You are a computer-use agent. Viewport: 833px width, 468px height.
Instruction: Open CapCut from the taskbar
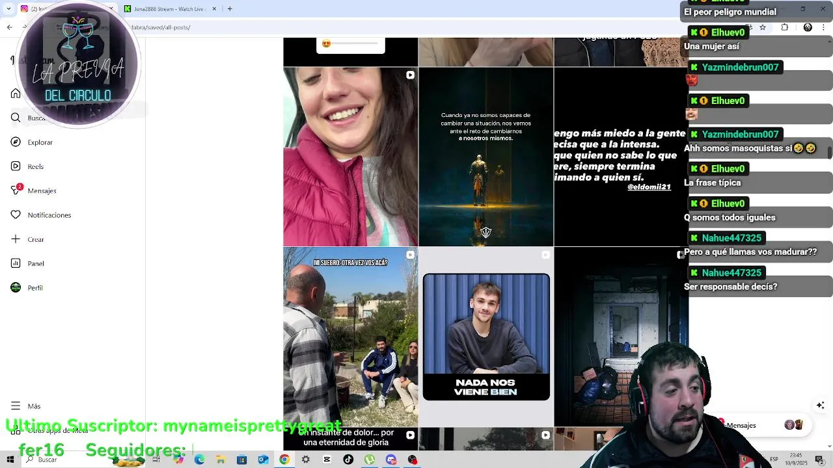coord(327,460)
